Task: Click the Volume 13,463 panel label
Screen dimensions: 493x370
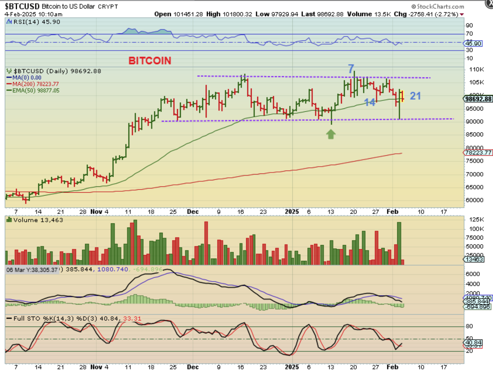Action: tap(38, 220)
